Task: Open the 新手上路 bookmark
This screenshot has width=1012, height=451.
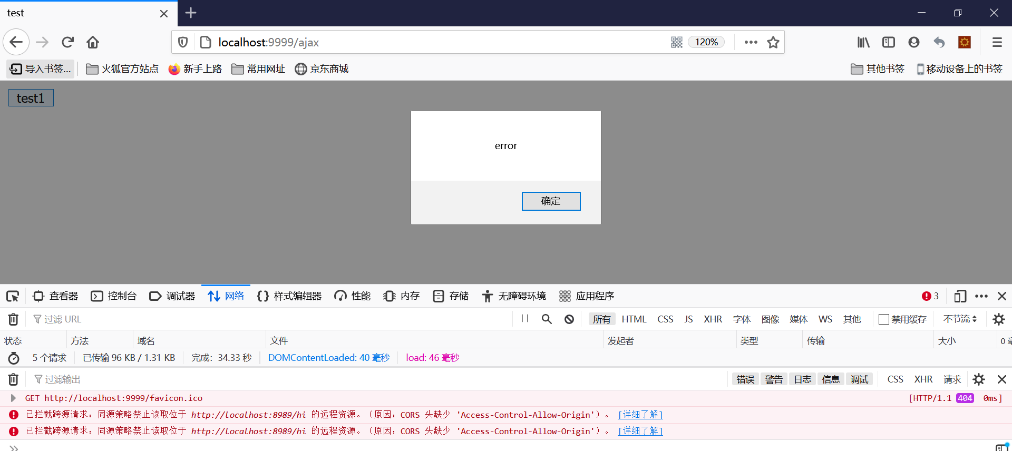Action: pyautogui.click(x=195, y=69)
